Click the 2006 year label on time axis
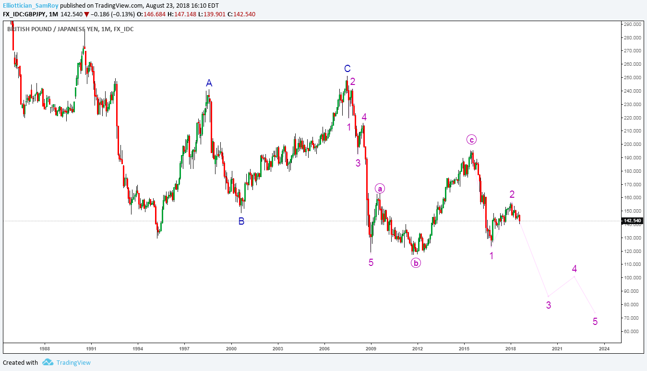The width and height of the screenshot is (647, 371). tap(324, 348)
